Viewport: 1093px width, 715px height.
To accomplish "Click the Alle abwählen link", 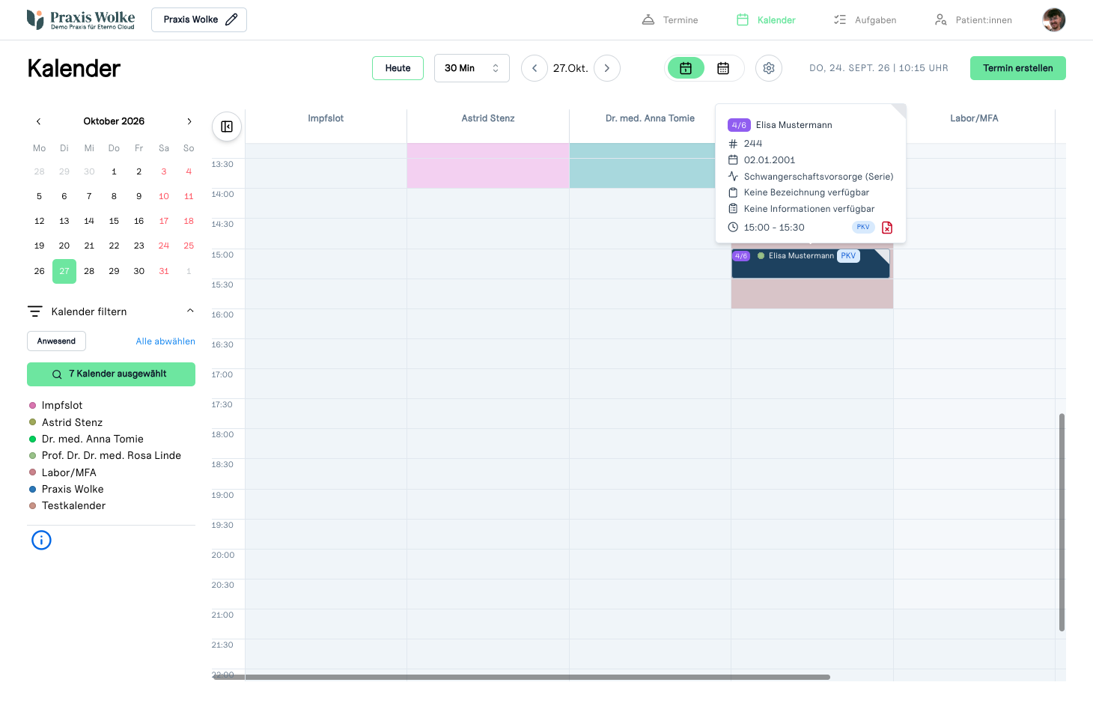I will click(x=165, y=341).
